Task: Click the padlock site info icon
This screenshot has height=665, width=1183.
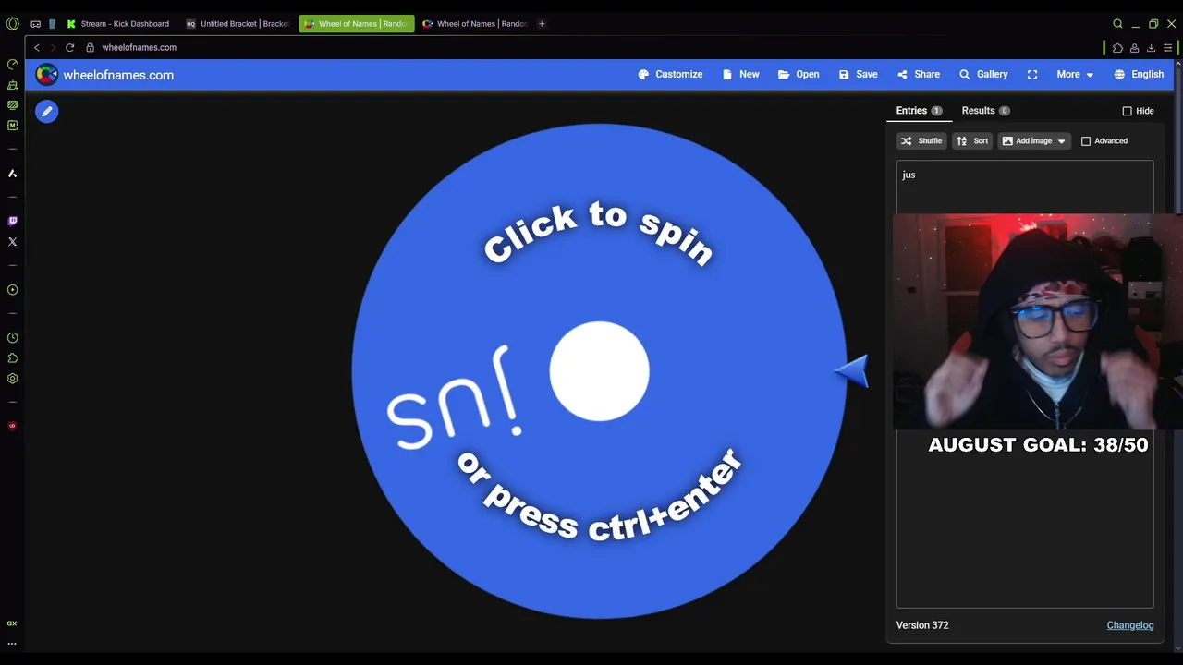Action: click(91, 48)
